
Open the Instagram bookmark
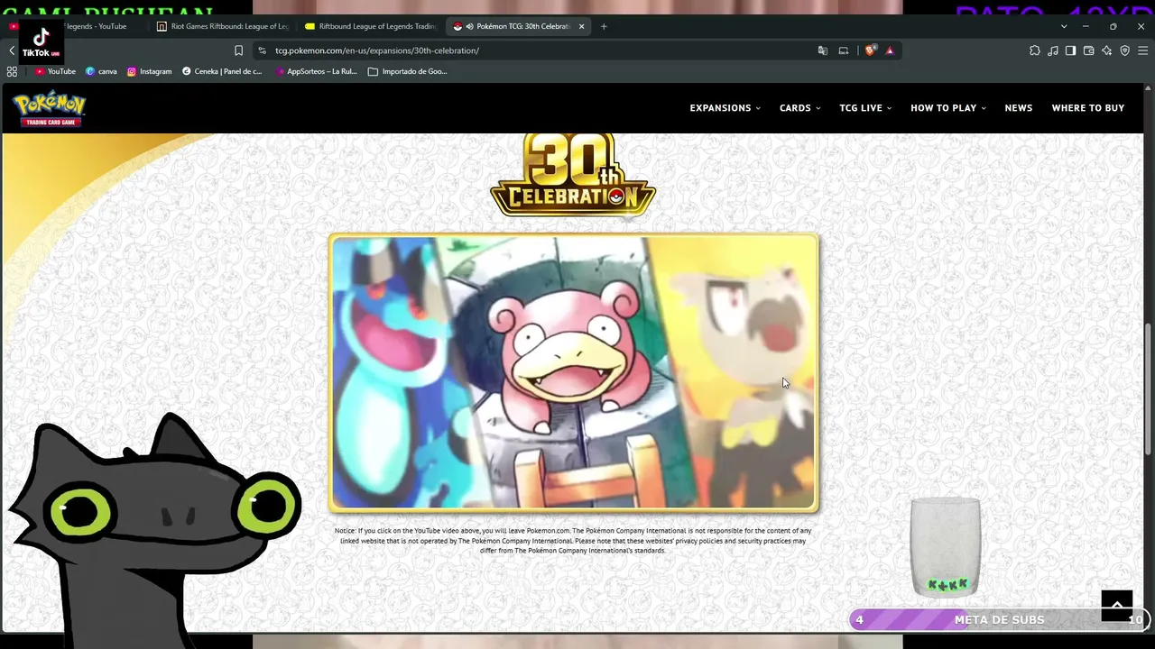coord(149,71)
